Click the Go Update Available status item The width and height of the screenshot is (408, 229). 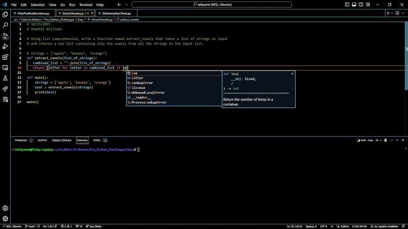(384, 226)
